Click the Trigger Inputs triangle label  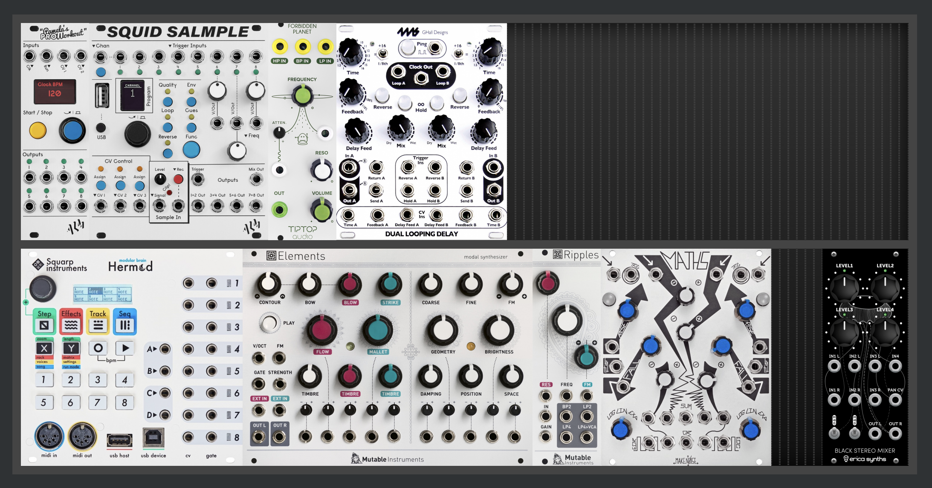tap(187, 46)
